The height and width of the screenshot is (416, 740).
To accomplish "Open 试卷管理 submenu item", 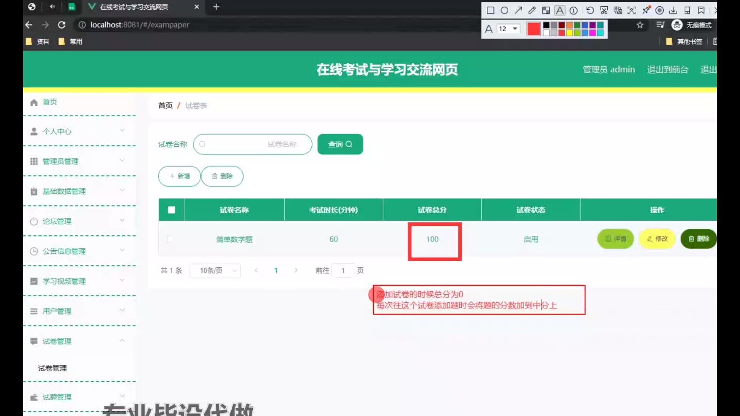I will 52,368.
